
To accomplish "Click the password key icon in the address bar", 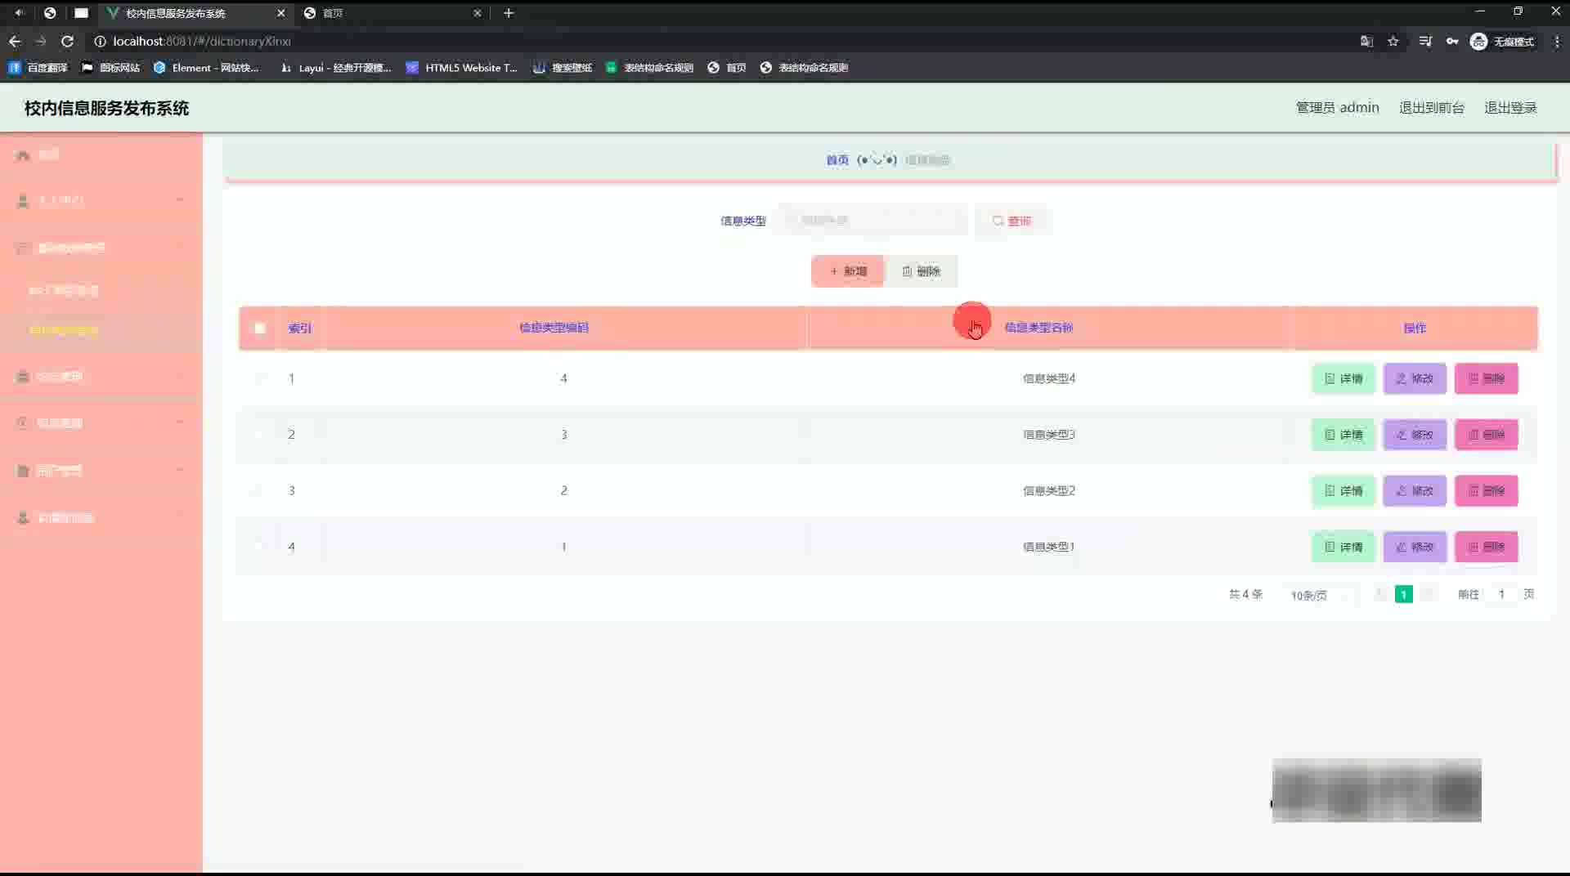I will point(1452,41).
